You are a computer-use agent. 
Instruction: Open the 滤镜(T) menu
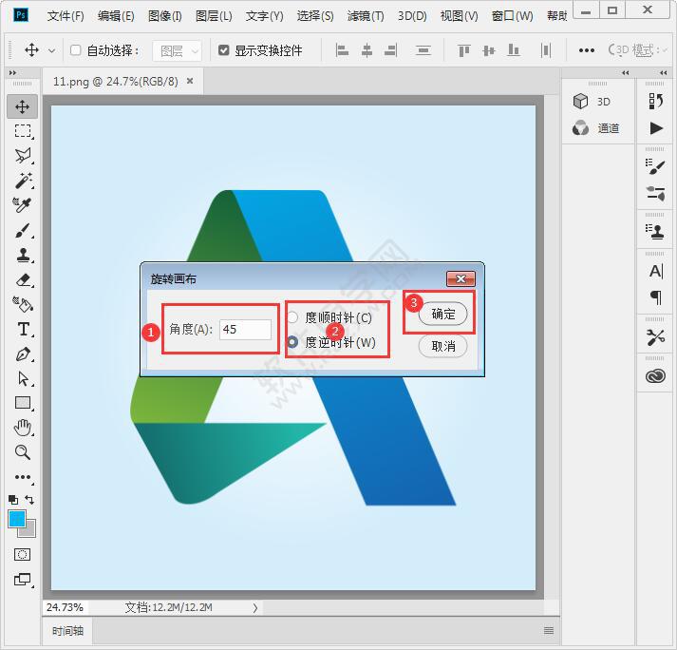[x=366, y=16]
